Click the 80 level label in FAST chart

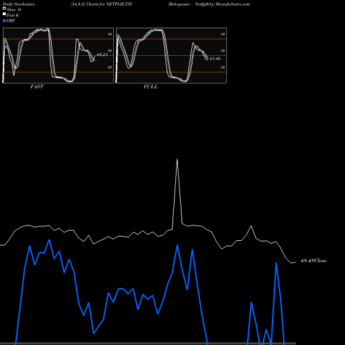tap(110, 34)
